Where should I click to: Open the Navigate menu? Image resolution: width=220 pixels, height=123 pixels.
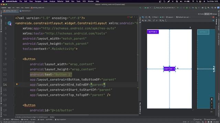pyautogui.click(x=38, y=1)
